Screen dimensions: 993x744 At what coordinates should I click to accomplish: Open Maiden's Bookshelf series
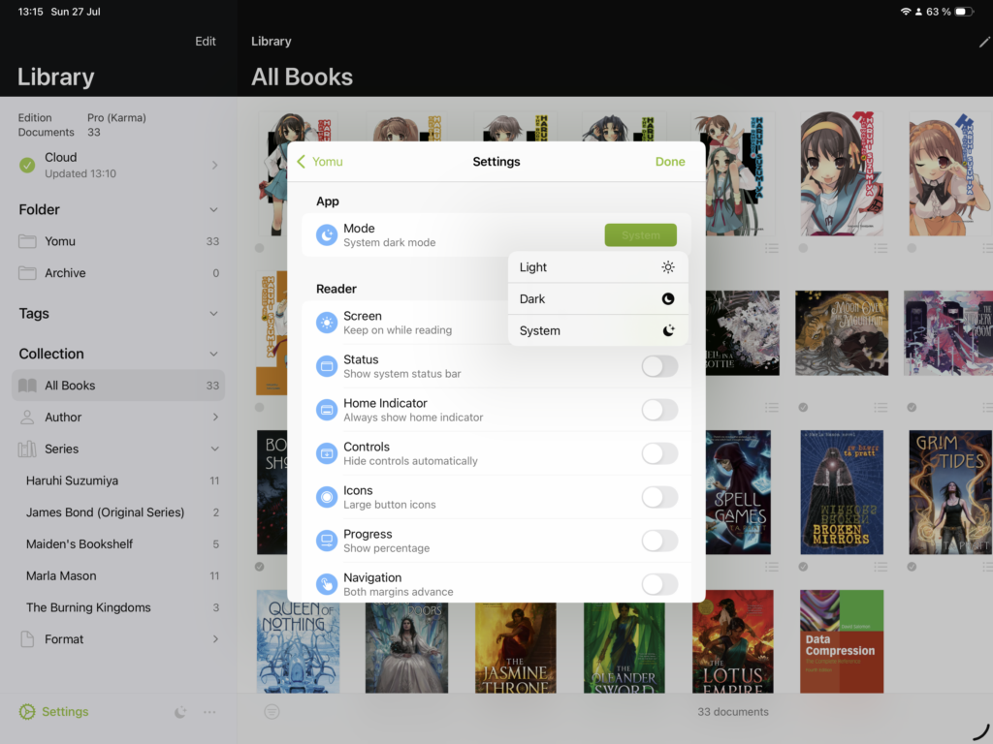118,544
